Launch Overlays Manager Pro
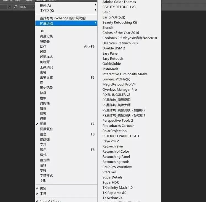206x202 pixels. [x=120, y=89]
